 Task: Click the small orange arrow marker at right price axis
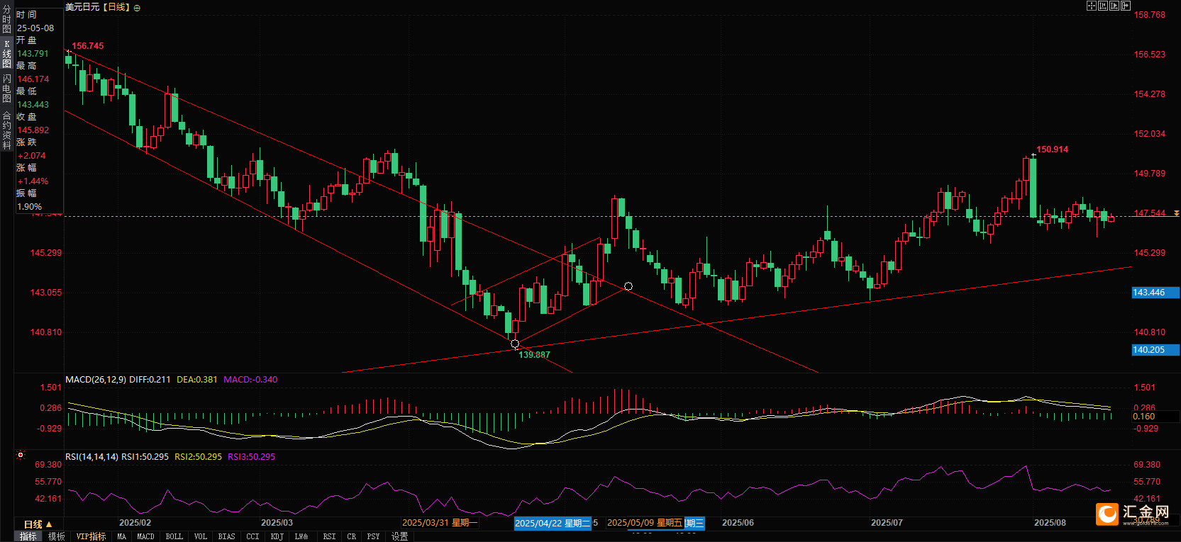tap(1176, 213)
